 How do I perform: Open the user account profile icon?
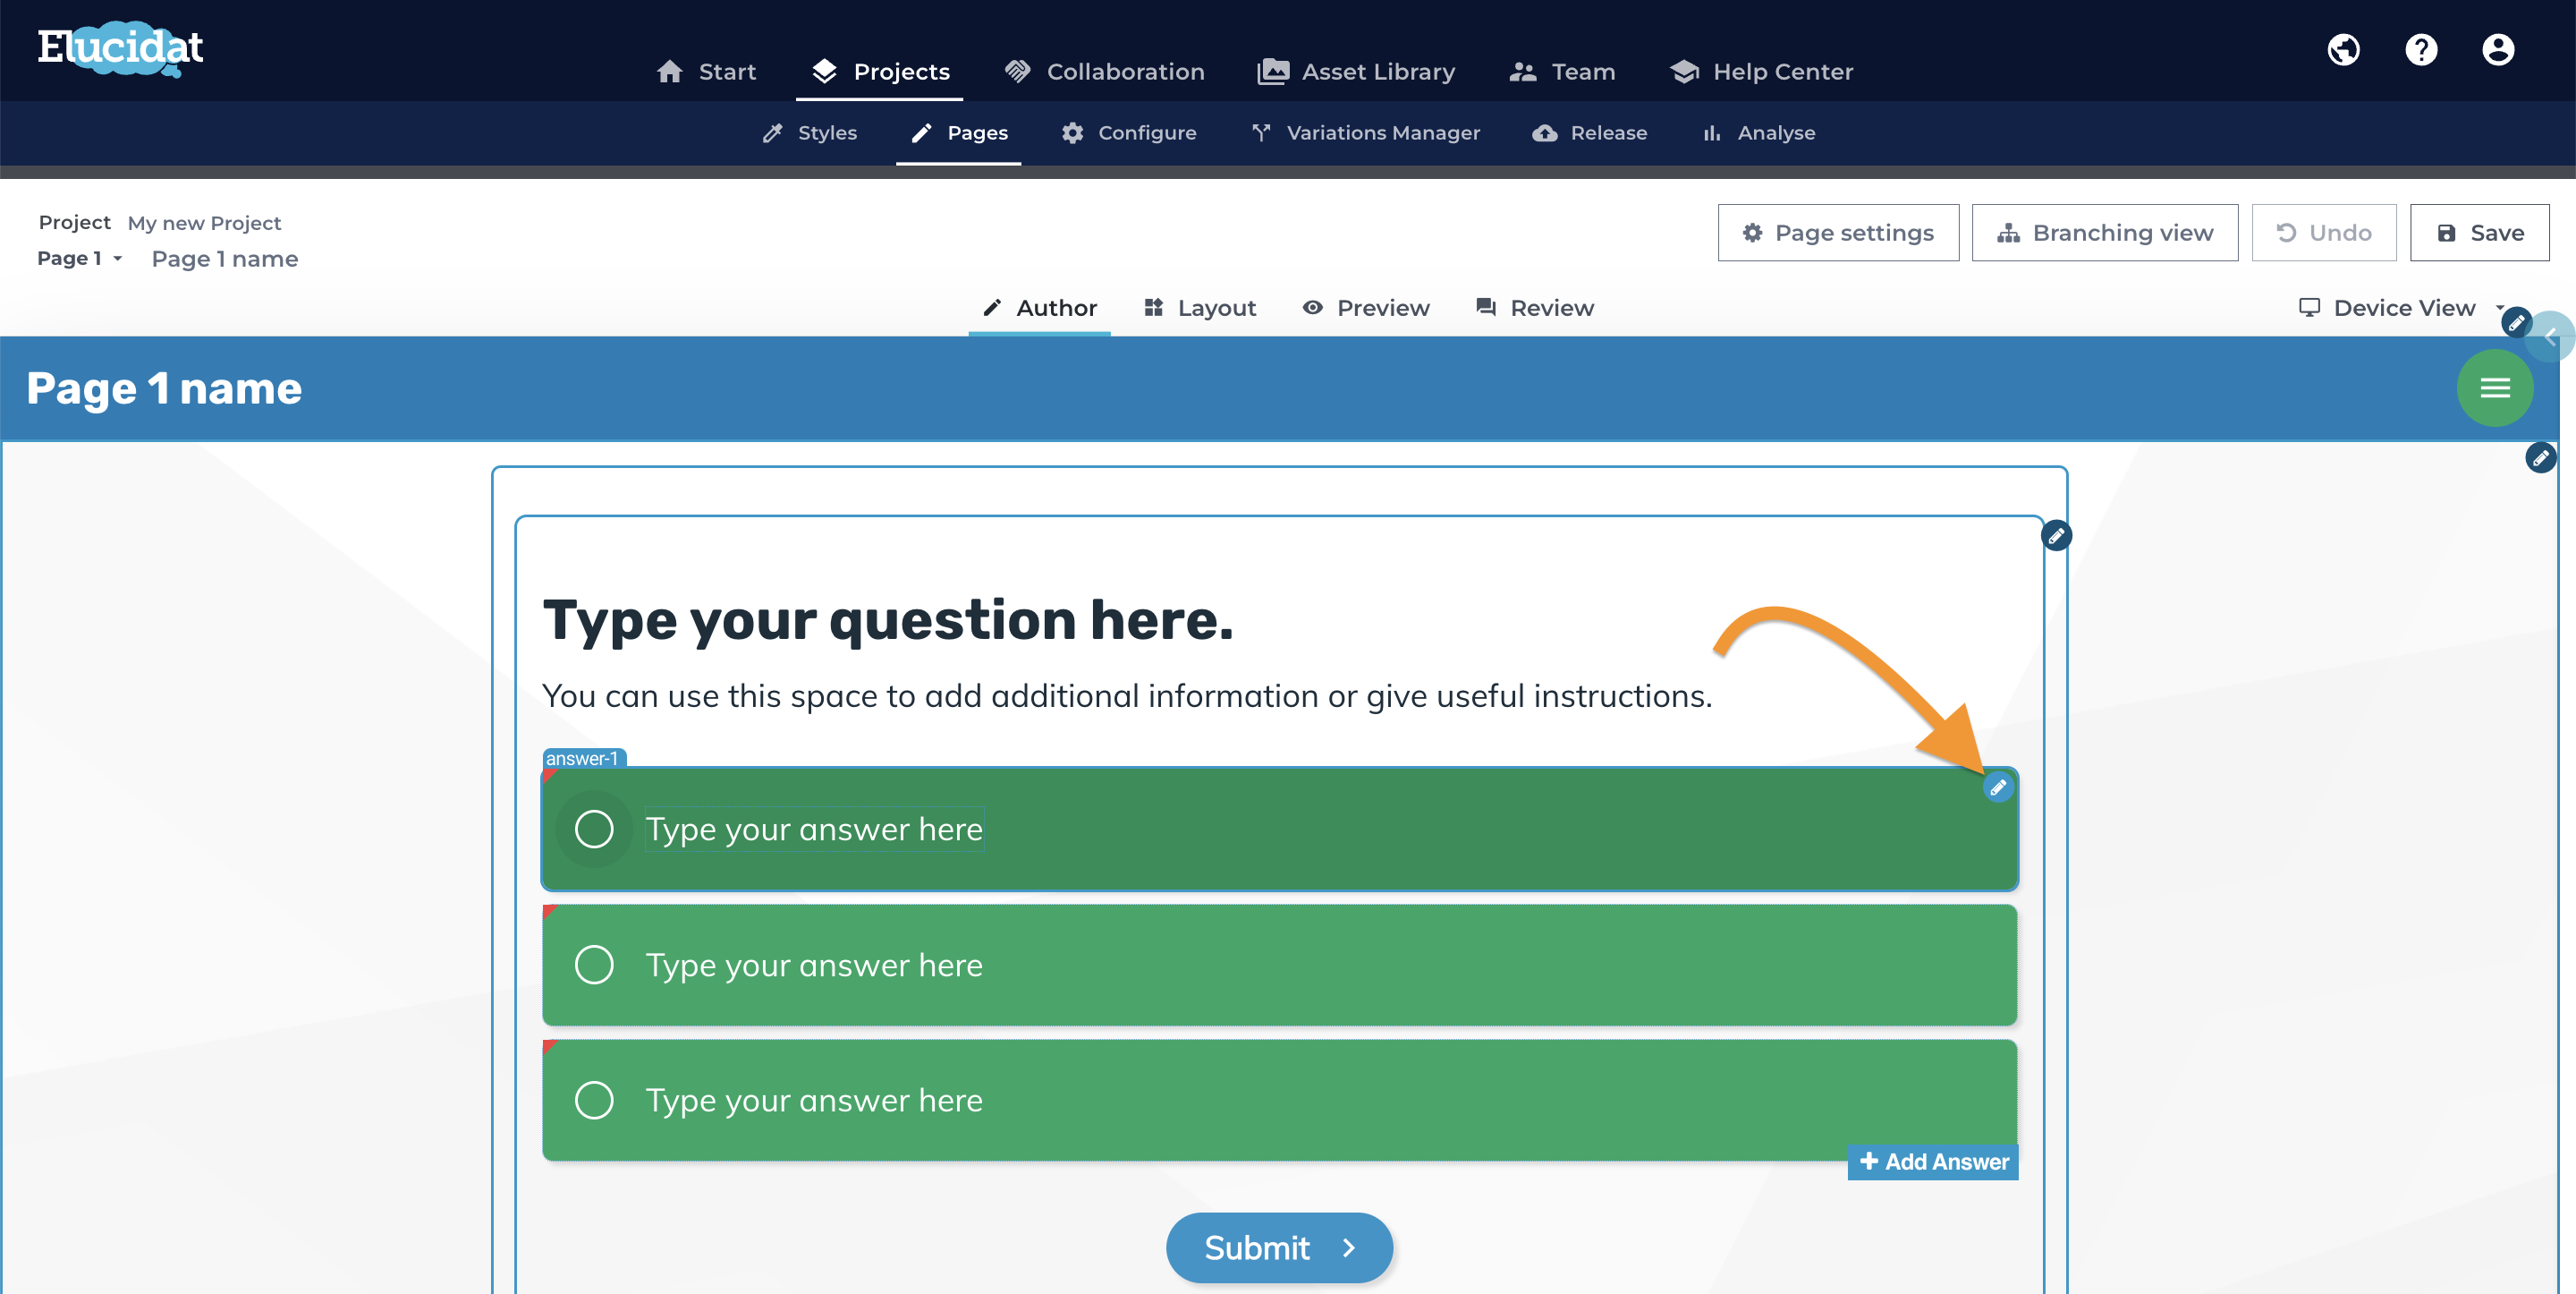click(x=2498, y=50)
